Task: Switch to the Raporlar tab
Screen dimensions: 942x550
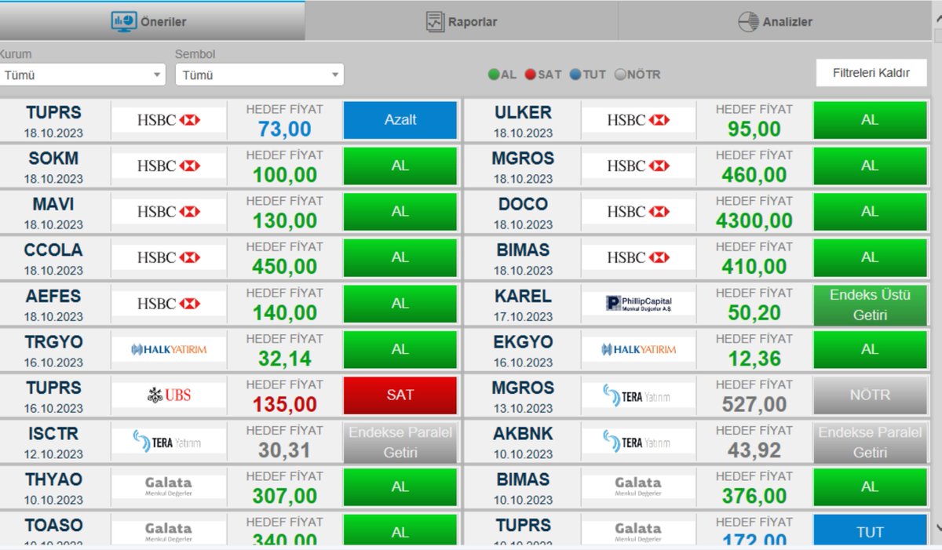Action: tap(462, 21)
